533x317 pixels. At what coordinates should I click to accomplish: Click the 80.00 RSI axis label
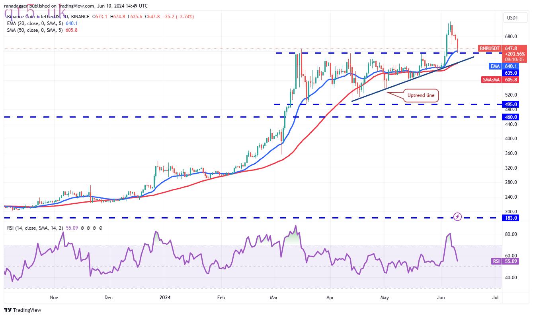click(x=511, y=234)
